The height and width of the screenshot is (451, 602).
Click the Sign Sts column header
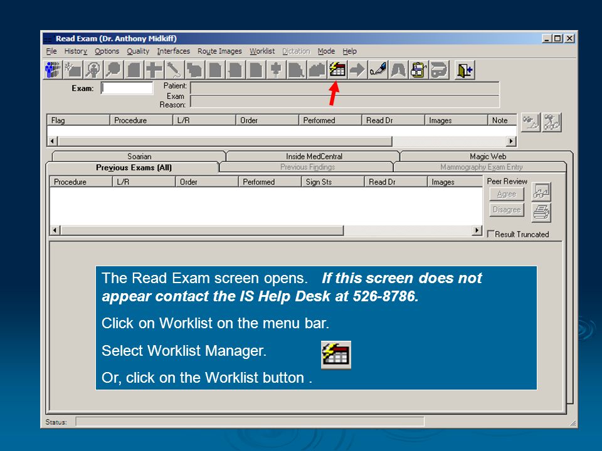332,182
